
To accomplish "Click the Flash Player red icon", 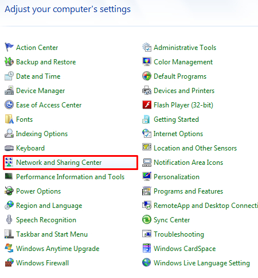I will tap(147, 105).
